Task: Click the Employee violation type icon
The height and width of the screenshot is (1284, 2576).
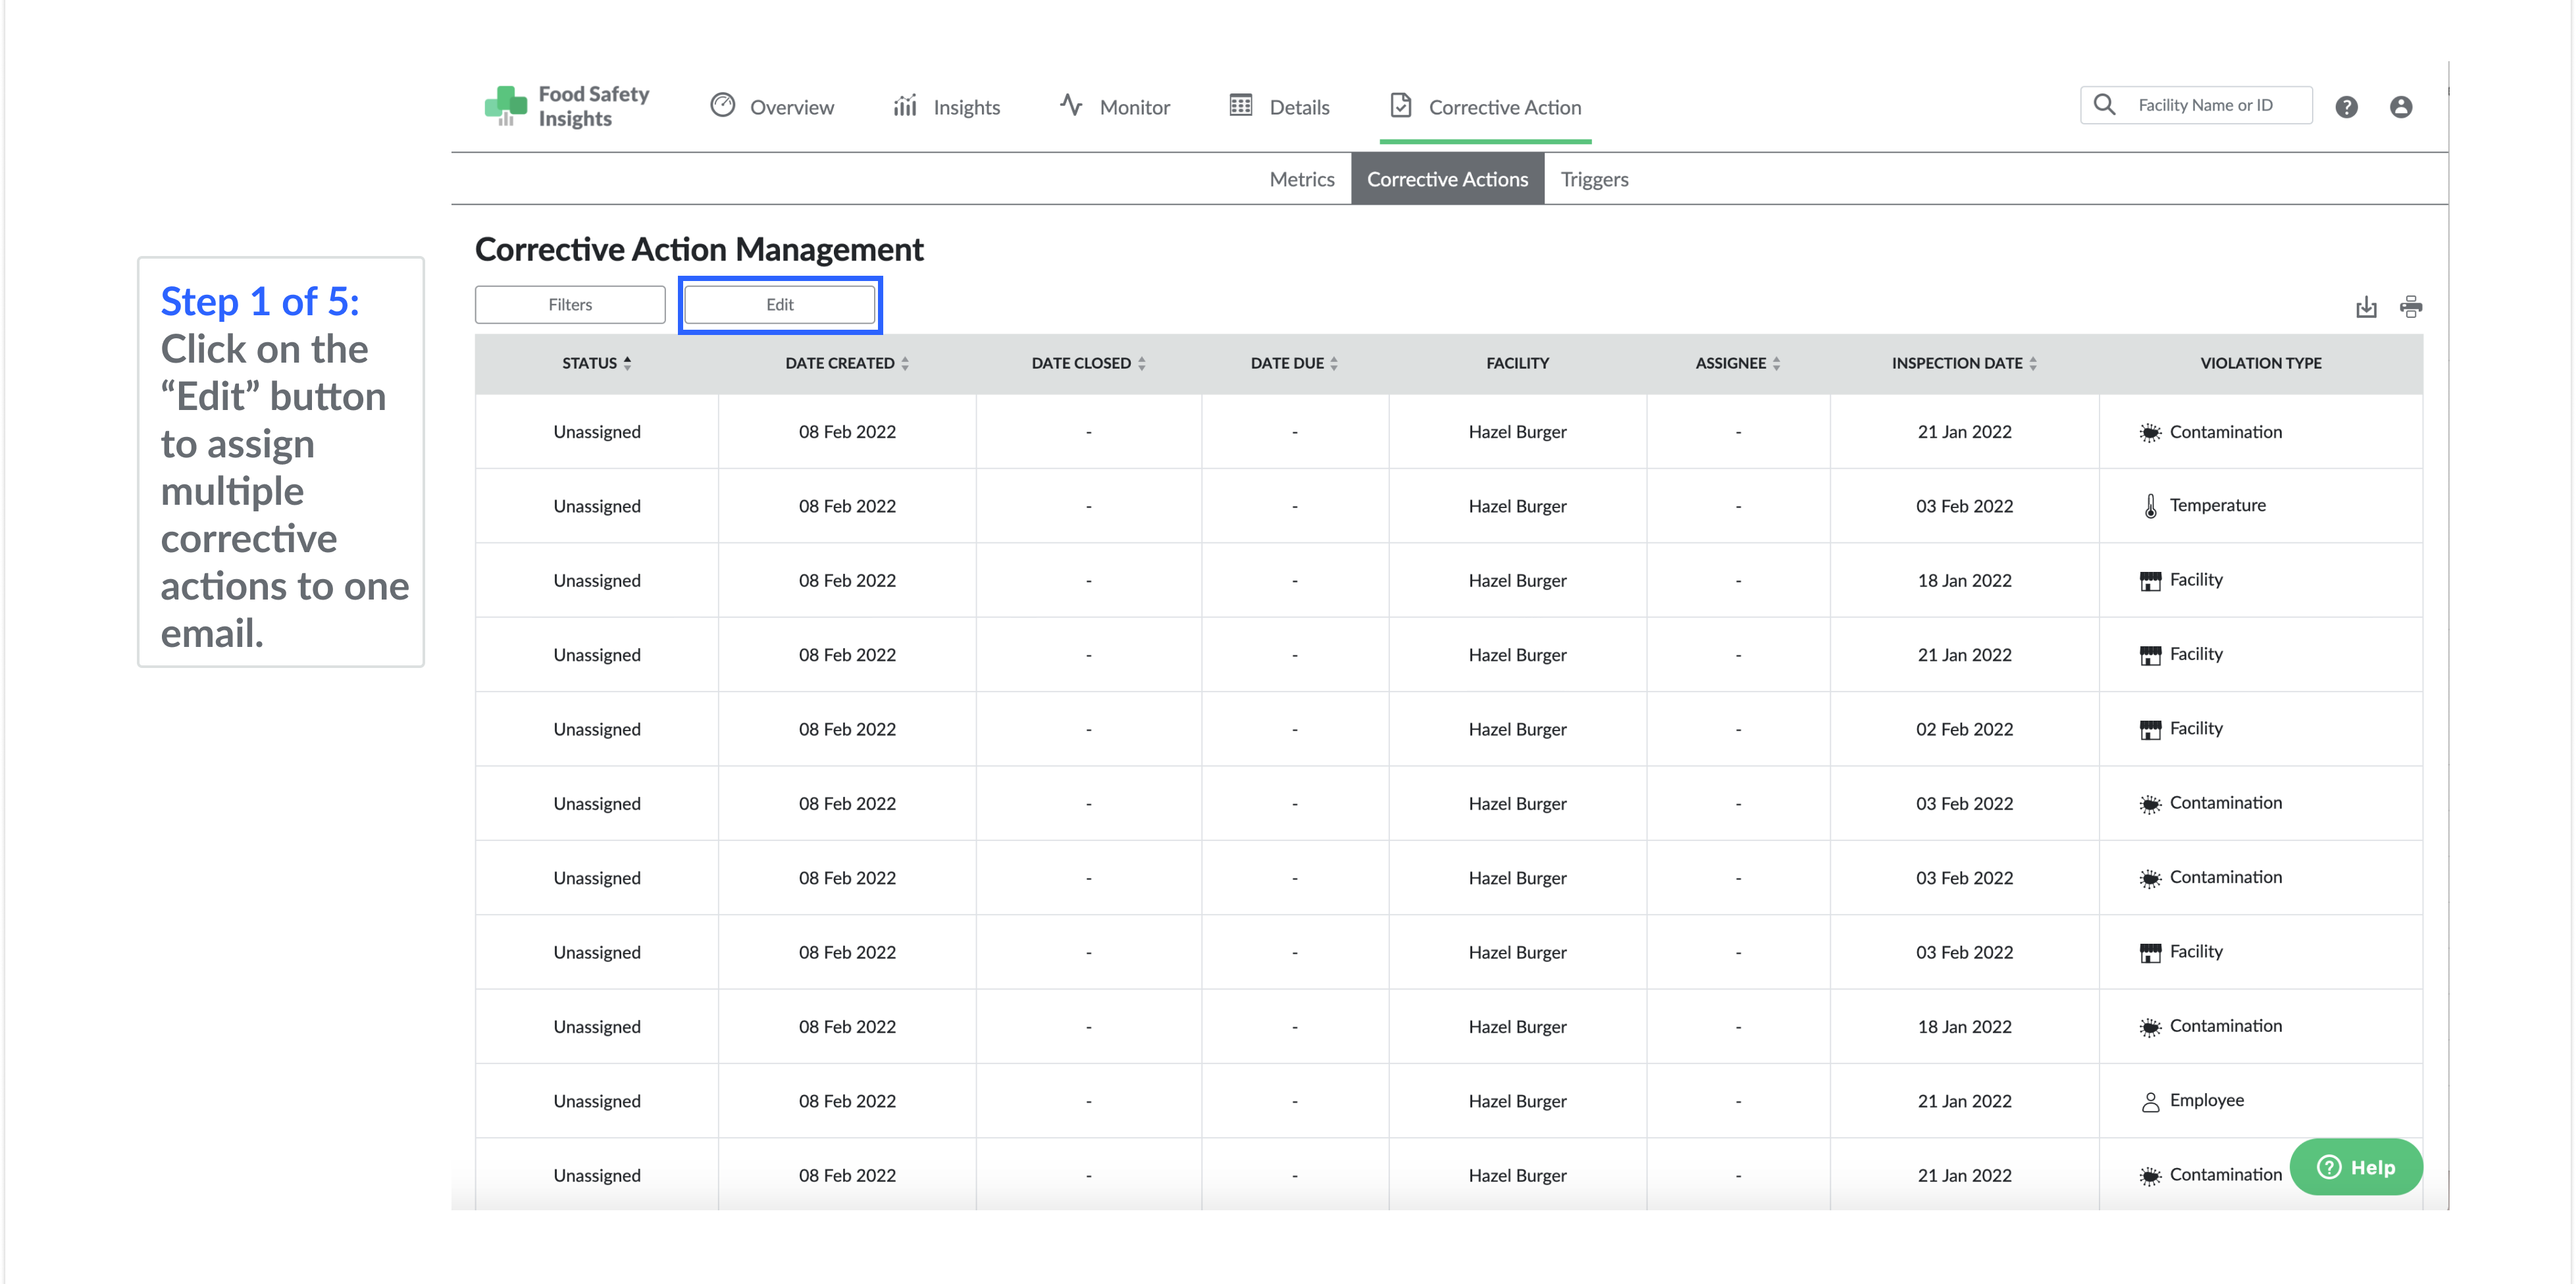Action: click(x=2150, y=1101)
